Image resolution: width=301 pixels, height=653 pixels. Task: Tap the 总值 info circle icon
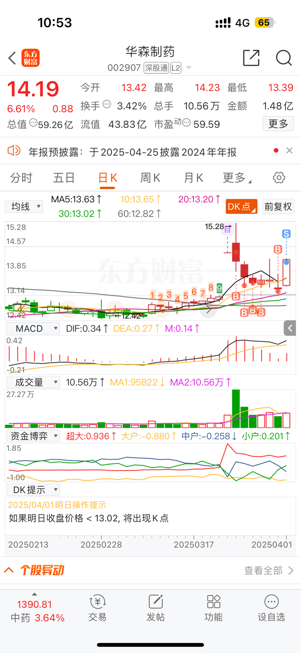(x=33, y=123)
